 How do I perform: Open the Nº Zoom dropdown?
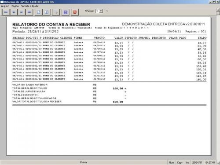pyautogui.click(x=101, y=11)
